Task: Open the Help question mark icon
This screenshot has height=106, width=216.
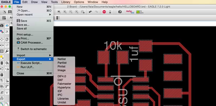Action: (x=120, y=12)
